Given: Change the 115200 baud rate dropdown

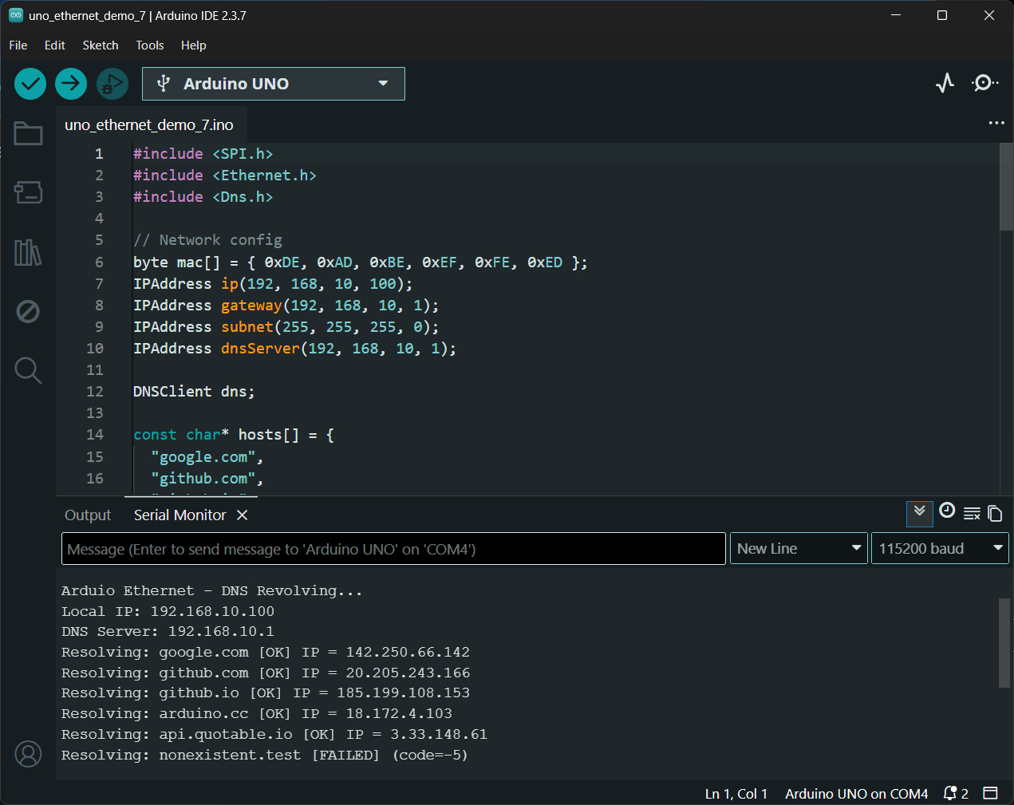Looking at the screenshot, I should point(939,549).
